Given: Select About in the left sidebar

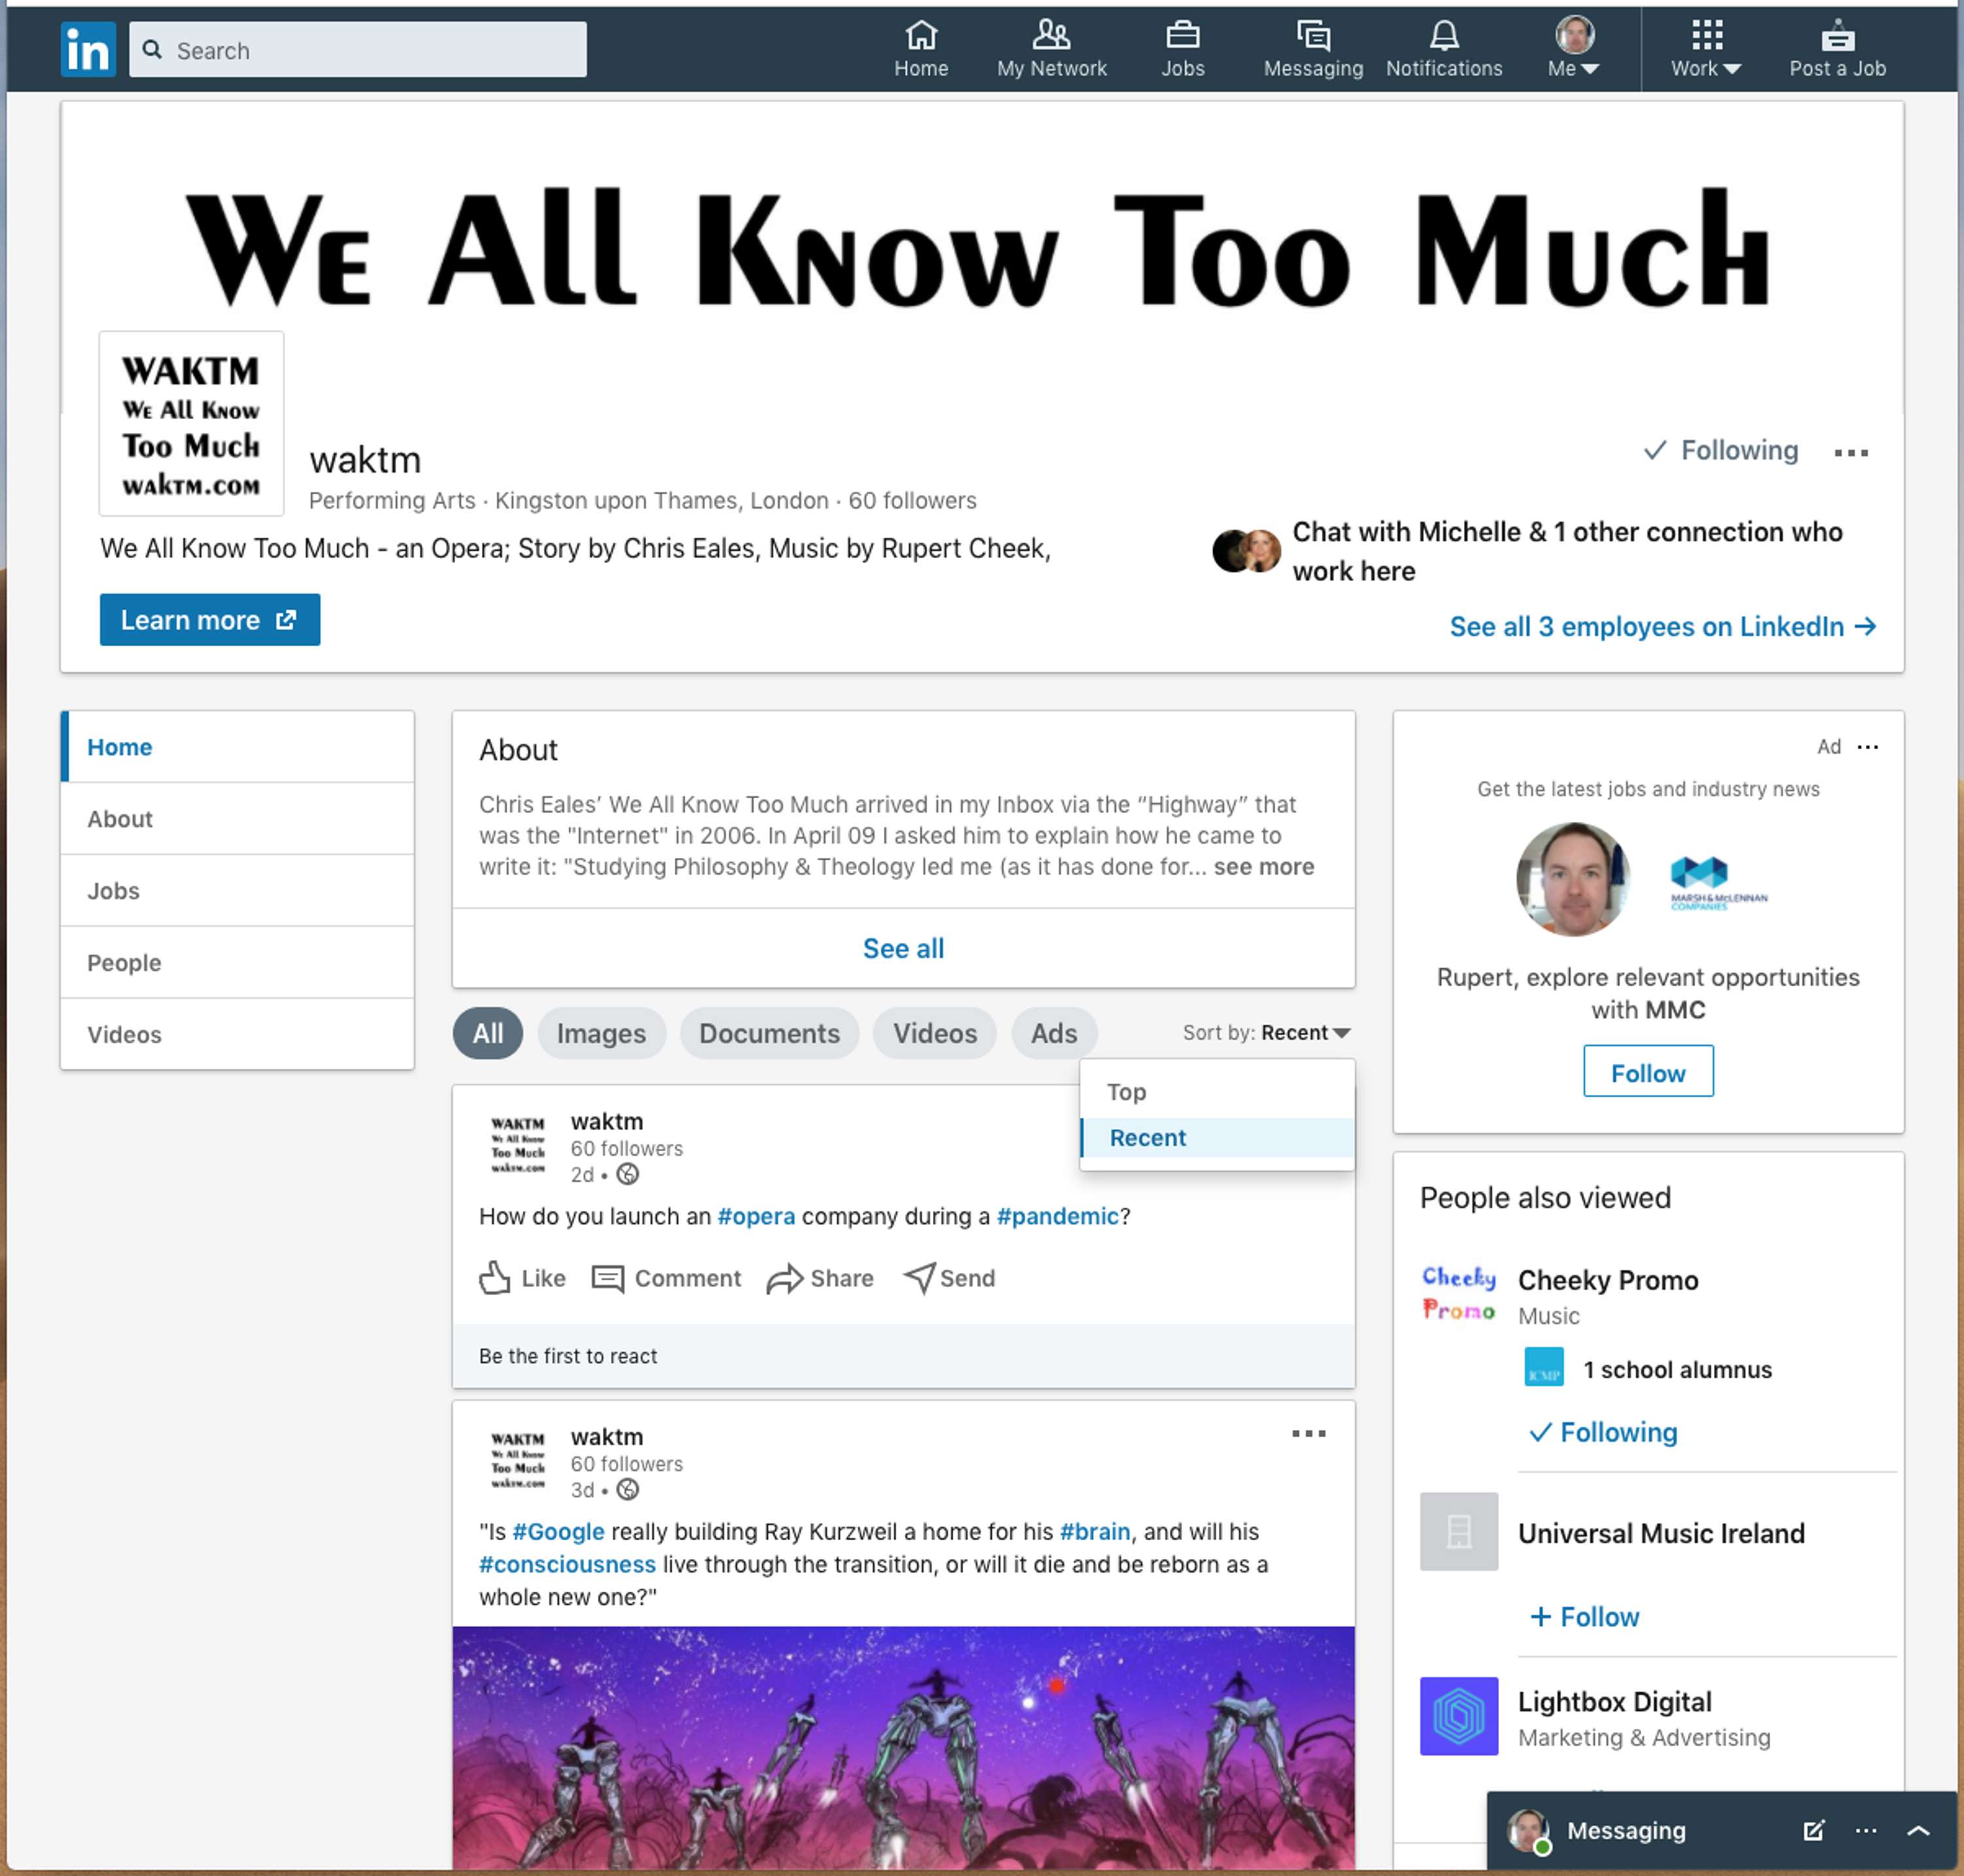Looking at the screenshot, I should point(237,819).
